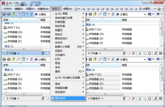Open the 编辑(E) menu
This screenshot has width=165, height=107.
click(x=19, y=9)
